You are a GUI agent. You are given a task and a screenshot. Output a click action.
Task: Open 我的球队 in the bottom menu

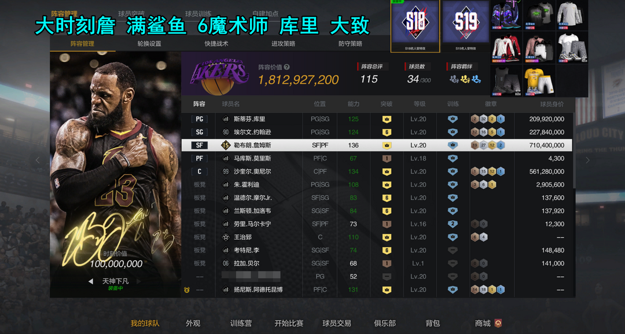[x=145, y=323]
